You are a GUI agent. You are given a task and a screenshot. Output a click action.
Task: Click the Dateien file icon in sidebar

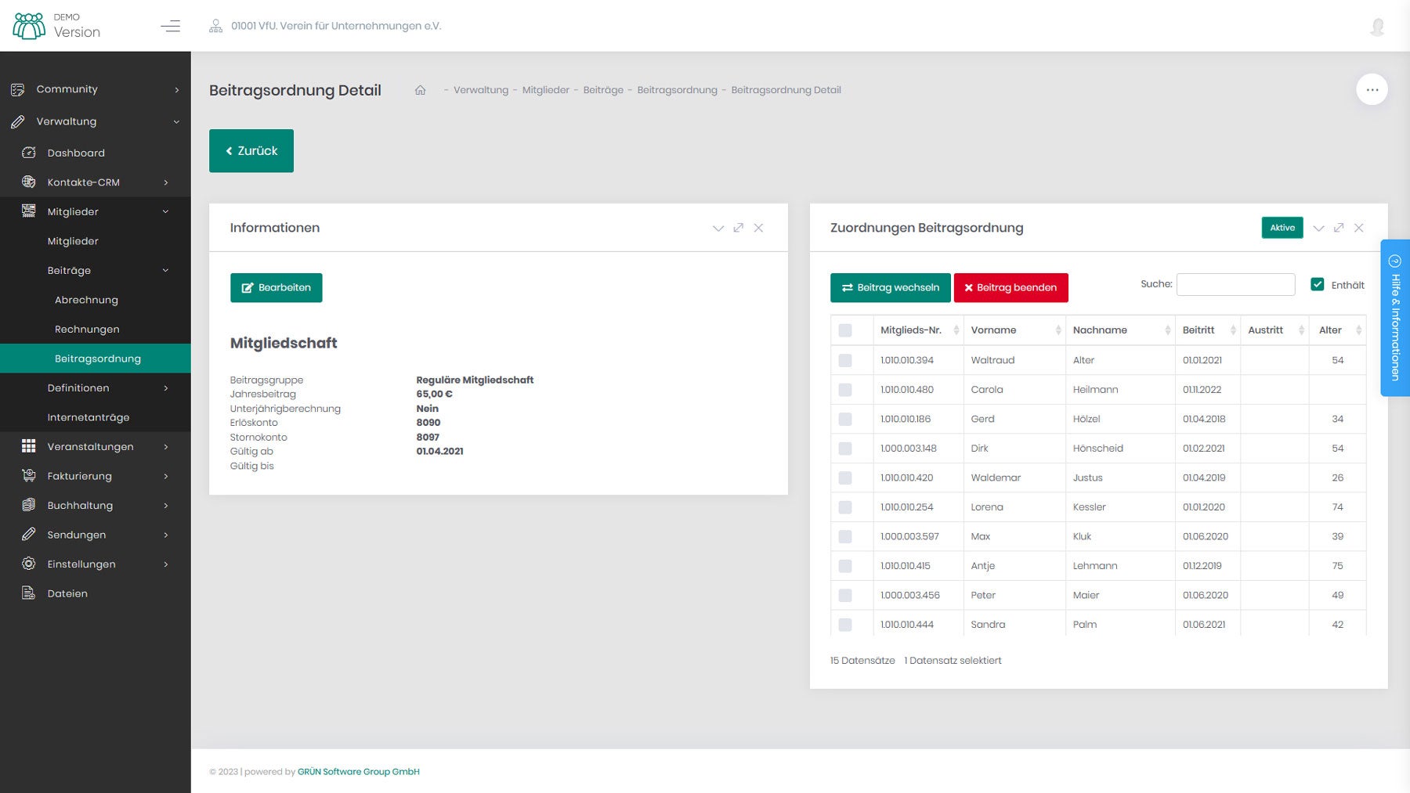29,593
